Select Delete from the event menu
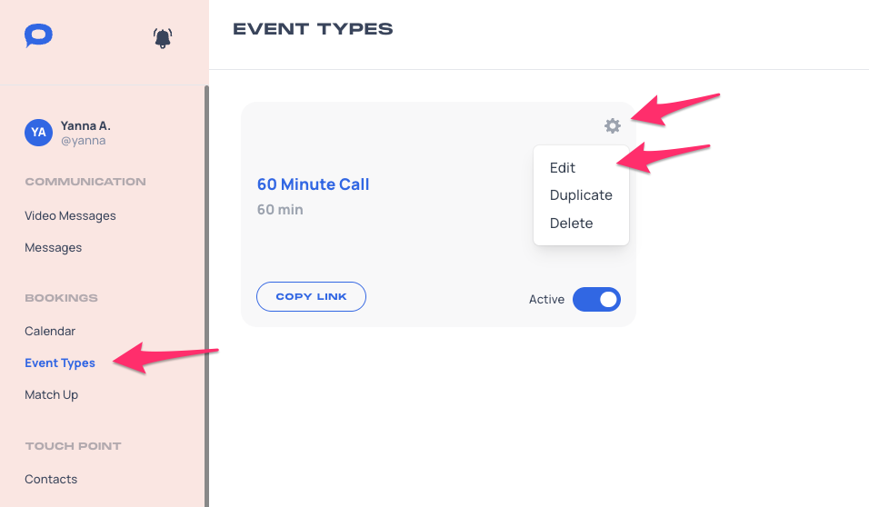This screenshot has width=869, height=507. [x=571, y=224]
